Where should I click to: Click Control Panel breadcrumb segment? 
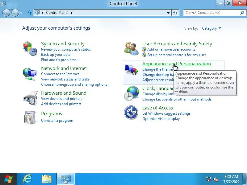[57, 13]
